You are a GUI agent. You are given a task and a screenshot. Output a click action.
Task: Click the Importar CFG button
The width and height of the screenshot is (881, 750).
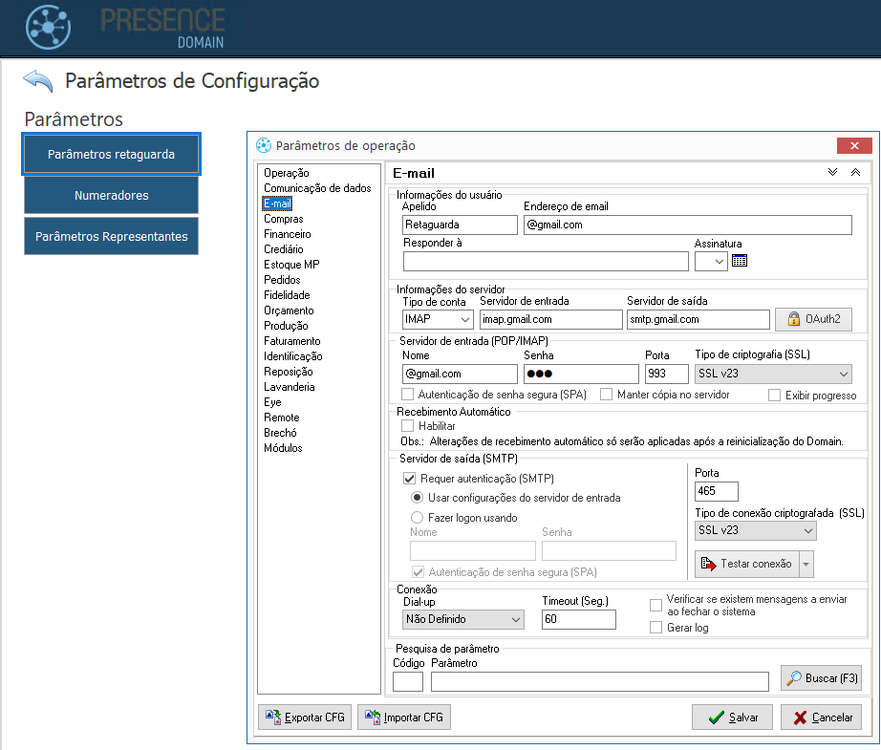(x=403, y=717)
